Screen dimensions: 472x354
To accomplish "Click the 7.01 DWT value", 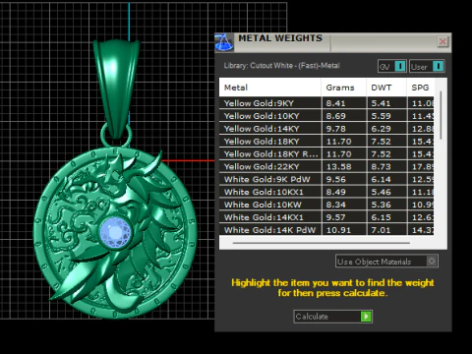I will pos(381,230).
